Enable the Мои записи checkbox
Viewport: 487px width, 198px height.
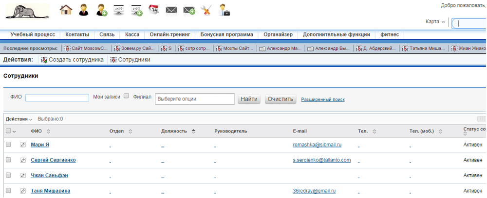point(126,97)
